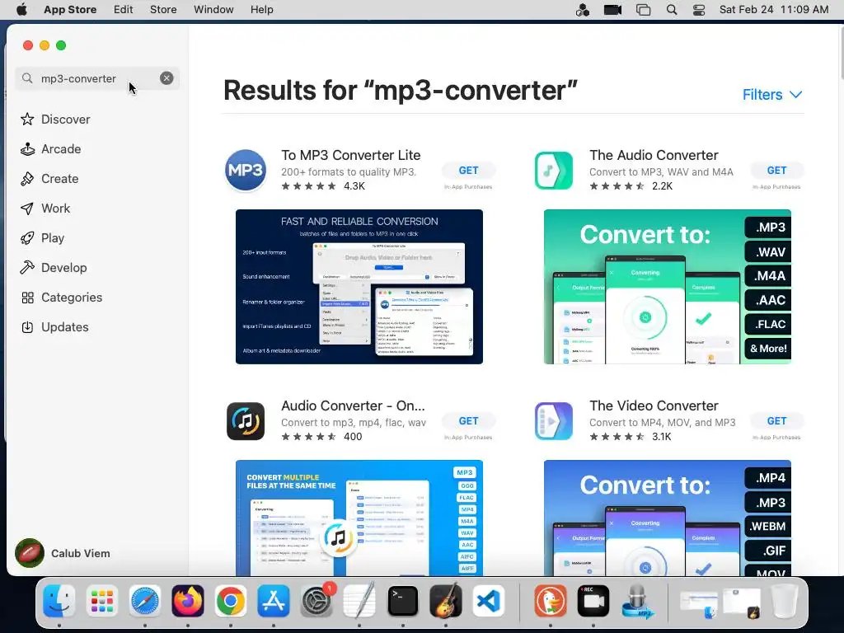
Task: Open Terminal from the Dock
Action: coord(402,601)
